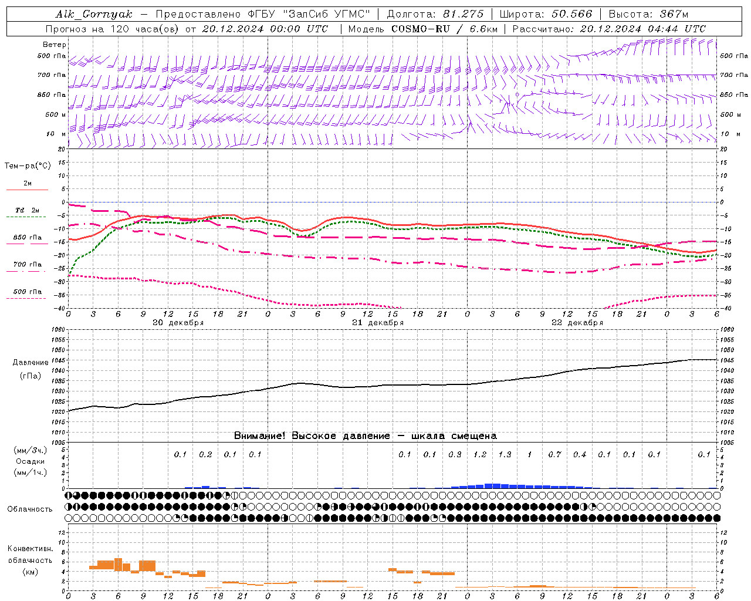
Task: Click the 20 декабря date label
Action: tap(178, 323)
